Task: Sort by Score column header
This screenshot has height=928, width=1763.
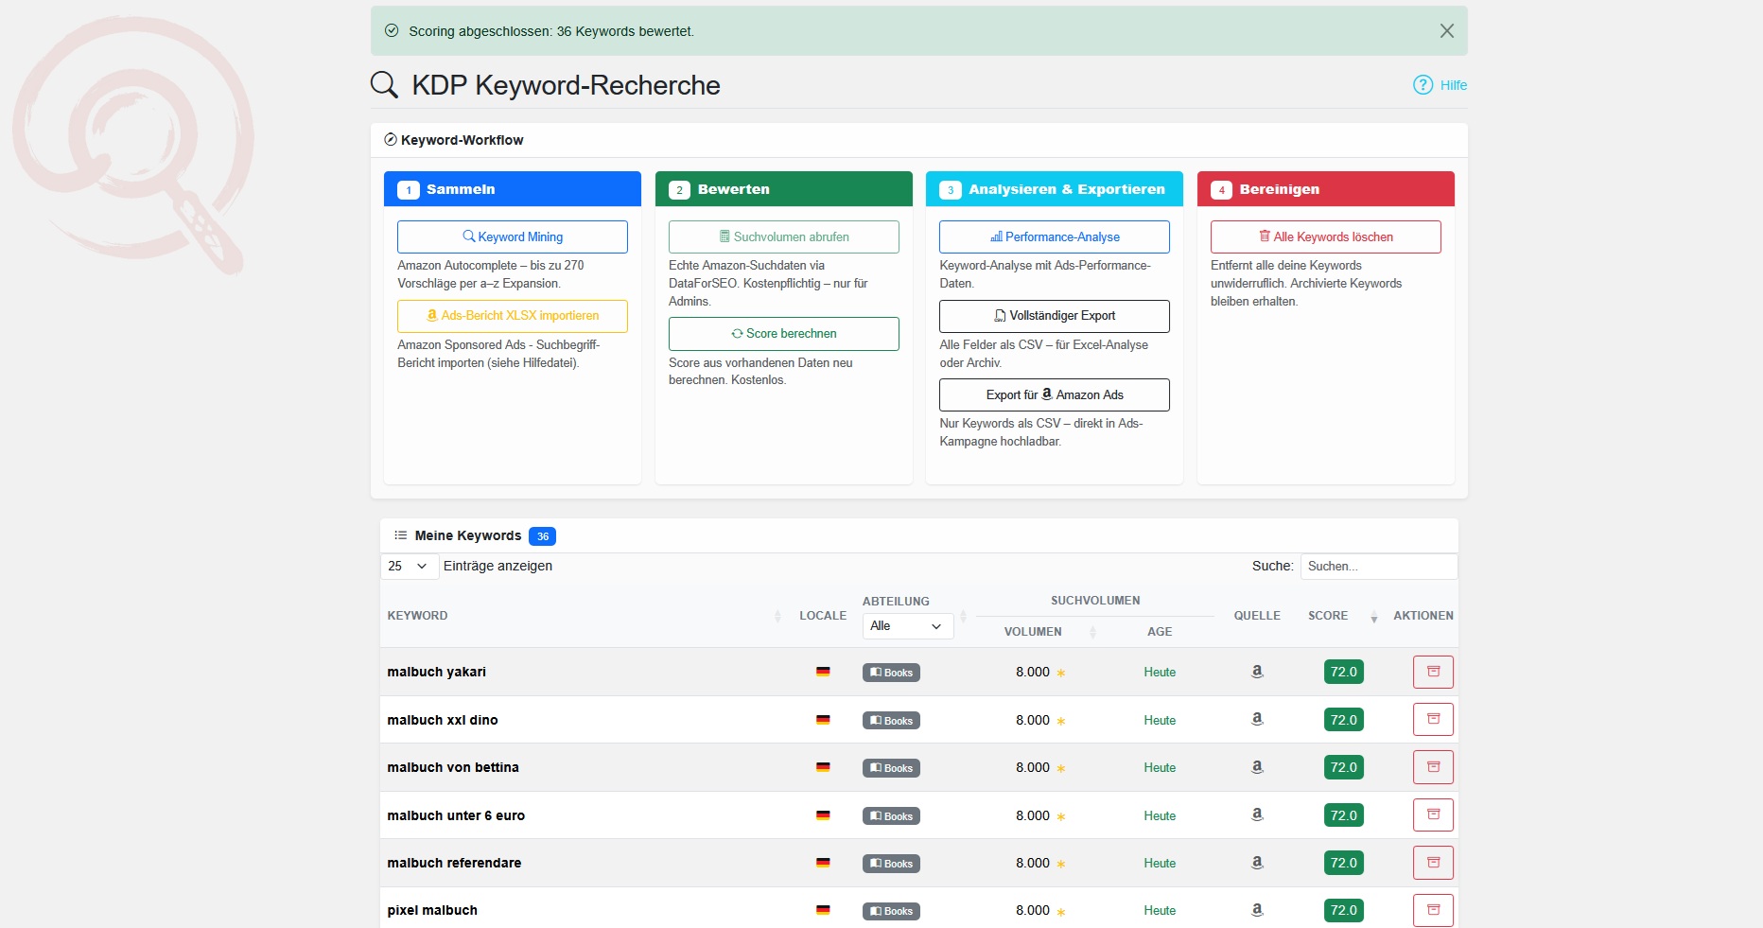Action: 1341,616
